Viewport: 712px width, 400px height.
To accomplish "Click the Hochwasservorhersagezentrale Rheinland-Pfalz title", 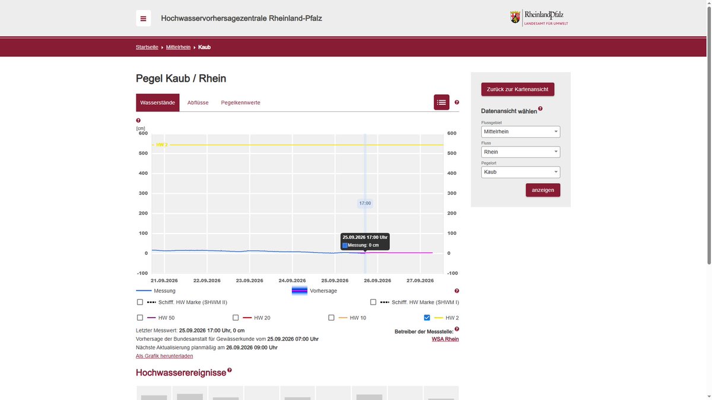I will click(x=241, y=18).
